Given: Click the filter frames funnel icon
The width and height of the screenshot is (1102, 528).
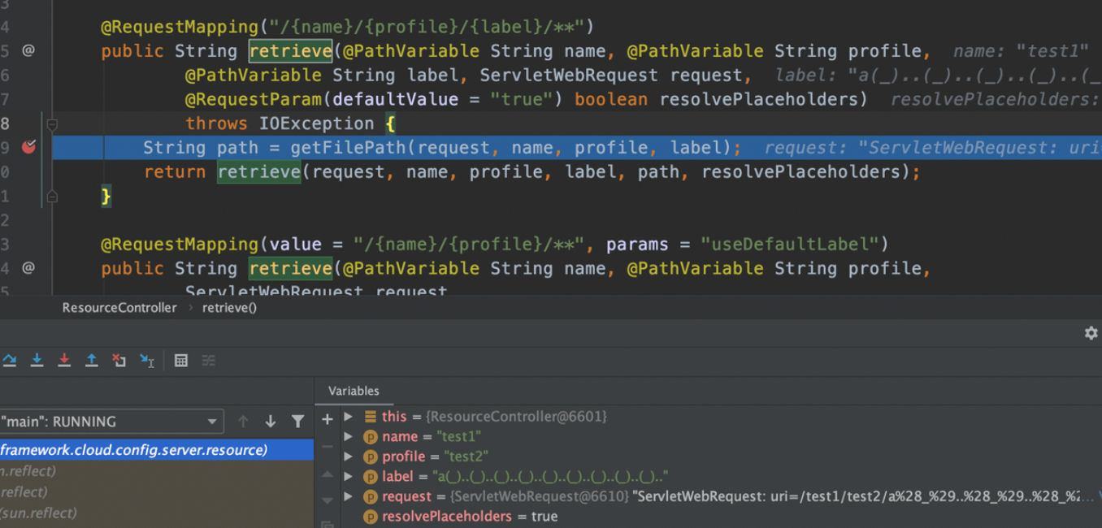Looking at the screenshot, I should click(298, 422).
